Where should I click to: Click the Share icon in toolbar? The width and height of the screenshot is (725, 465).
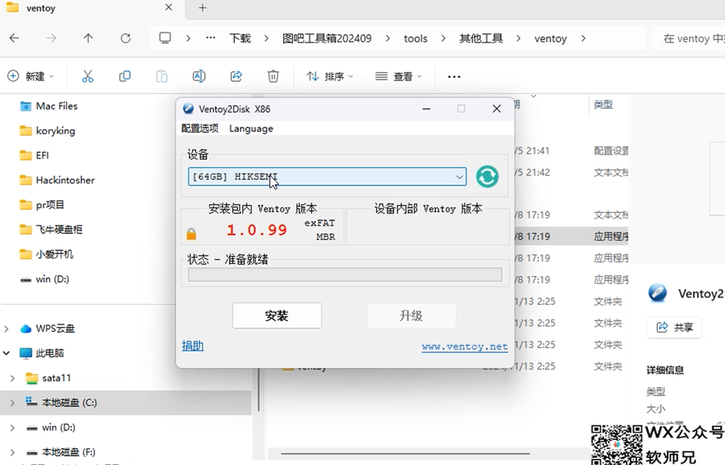[236, 76]
